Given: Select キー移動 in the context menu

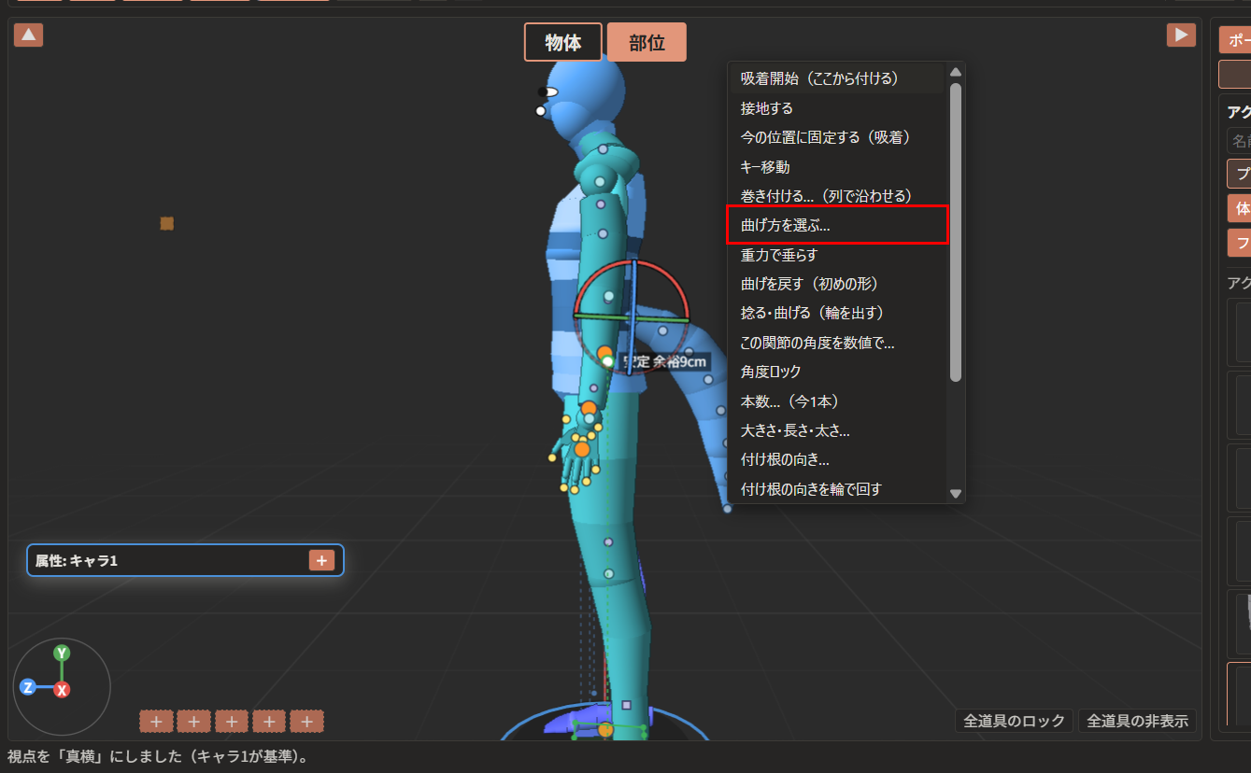Looking at the screenshot, I should (837, 166).
